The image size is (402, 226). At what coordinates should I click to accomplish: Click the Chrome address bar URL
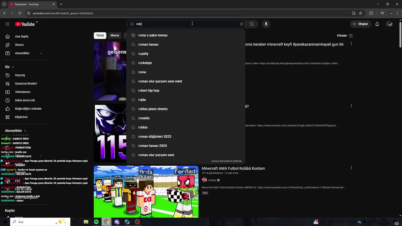click(x=63, y=13)
